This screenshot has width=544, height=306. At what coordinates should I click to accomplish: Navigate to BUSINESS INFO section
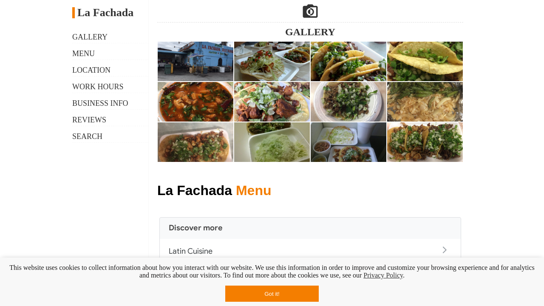[100, 103]
